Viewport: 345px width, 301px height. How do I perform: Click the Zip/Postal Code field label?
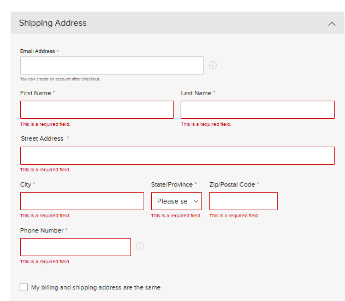(232, 184)
